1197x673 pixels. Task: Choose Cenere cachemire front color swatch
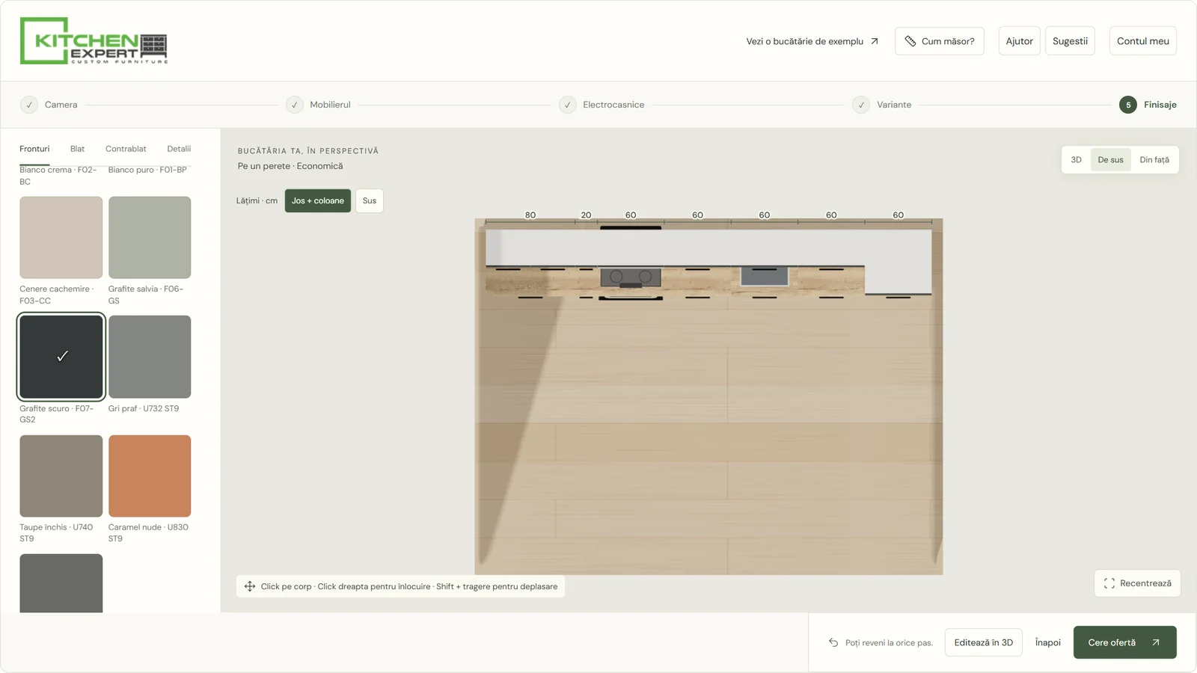pyautogui.click(x=61, y=238)
